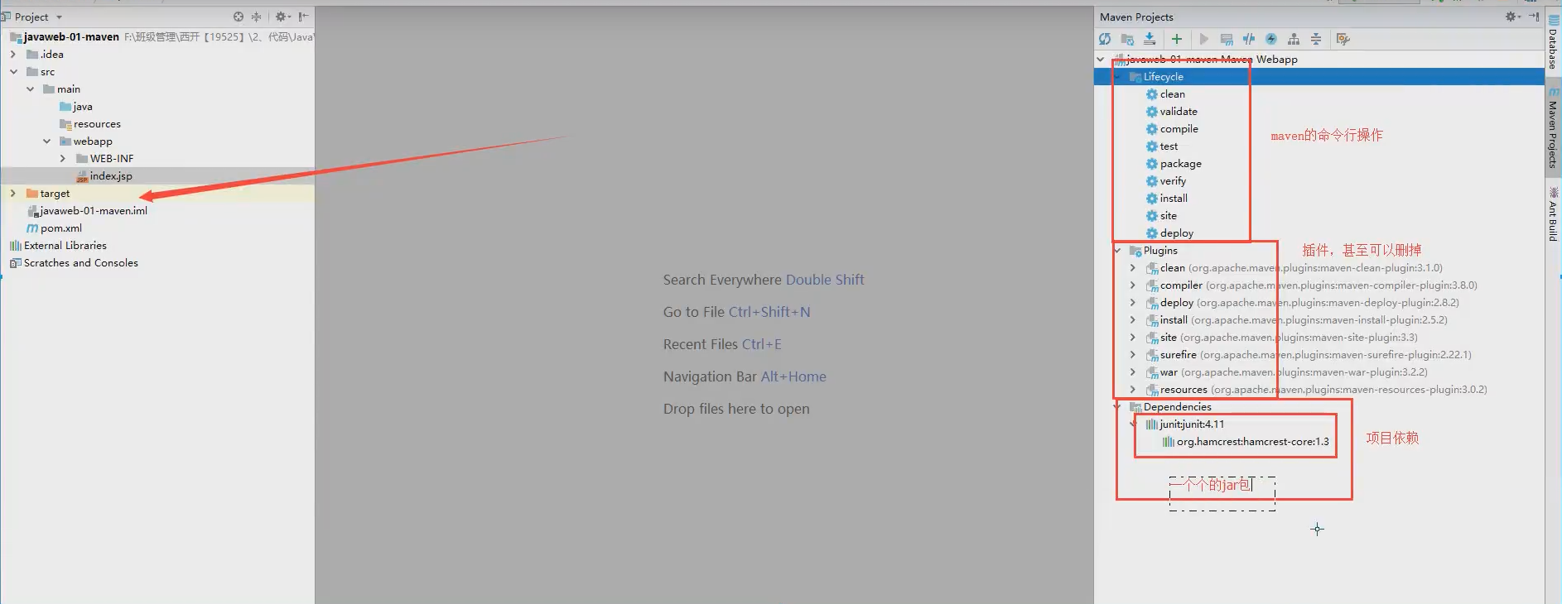
Task: Select hamcrest-core:1.3 dependency
Action: click(1252, 442)
